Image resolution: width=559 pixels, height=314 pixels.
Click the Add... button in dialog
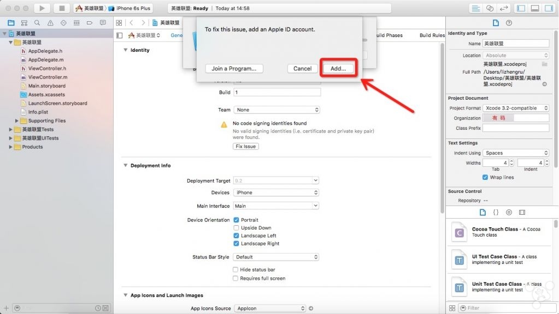[x=338, y=69]
